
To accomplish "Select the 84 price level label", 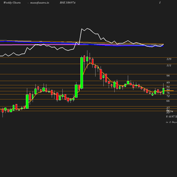I will pos(168,87).
